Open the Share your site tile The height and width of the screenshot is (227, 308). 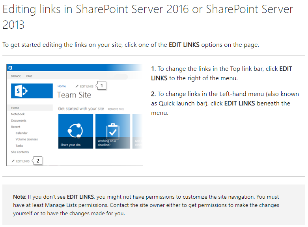click(x=76, y=131)
